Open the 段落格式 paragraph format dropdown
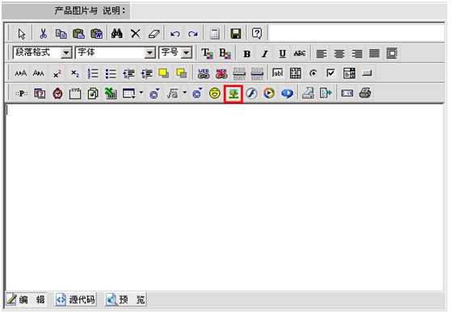The height and width of the screenshot is (313, 451). pyautogui.click(x=42, y=52)
